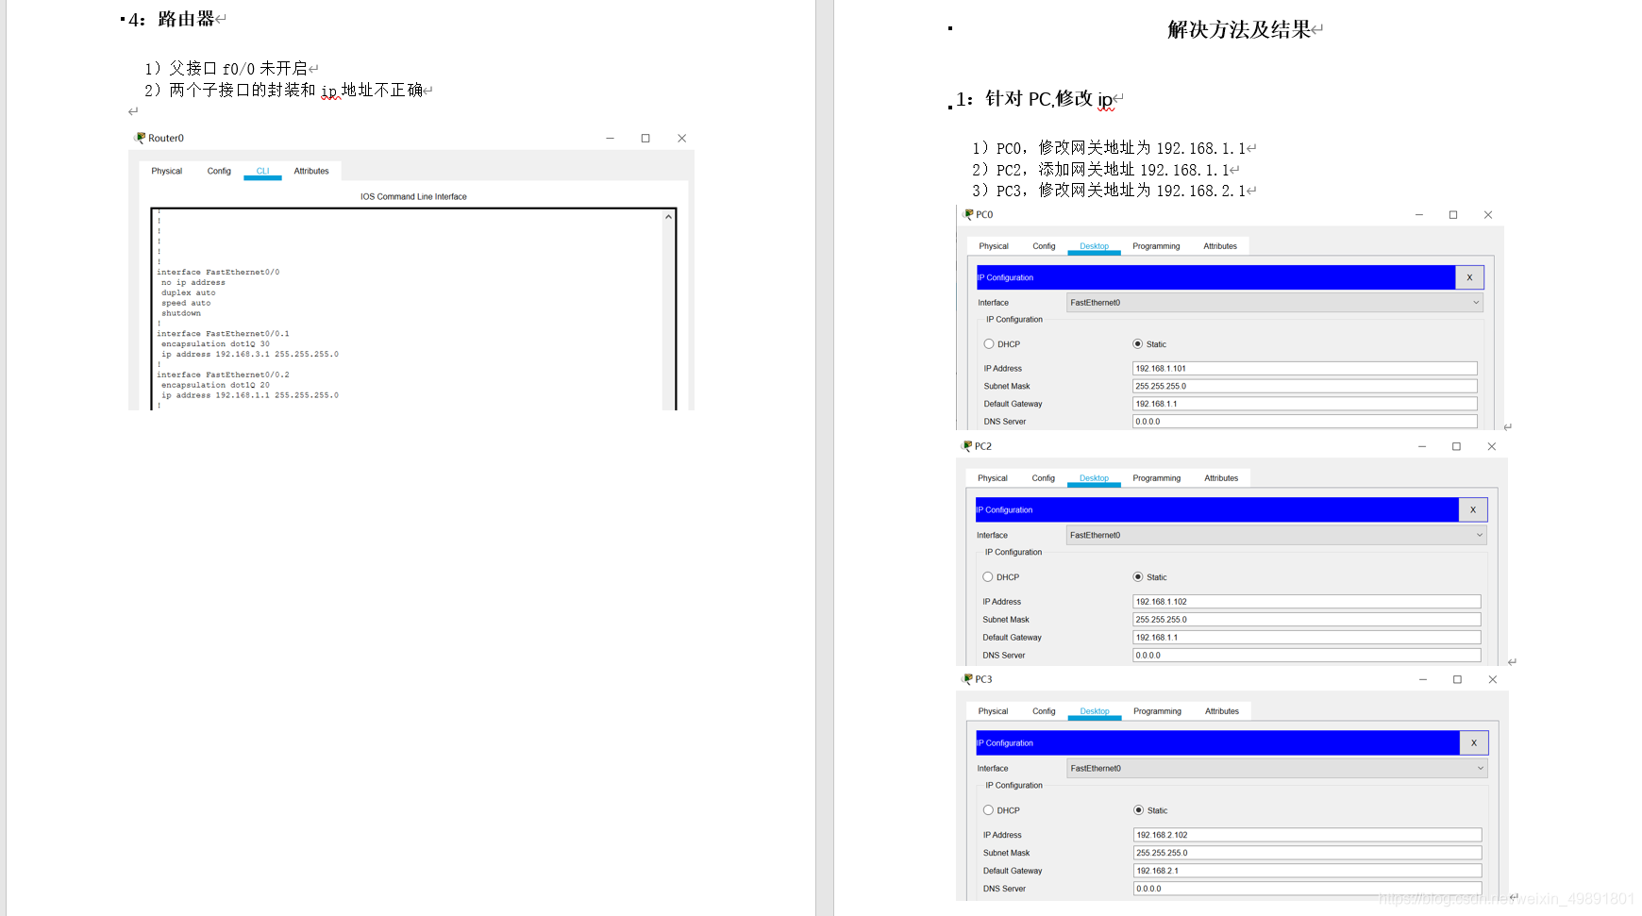Open Config tab in PC0

(x=1044, y=246)
